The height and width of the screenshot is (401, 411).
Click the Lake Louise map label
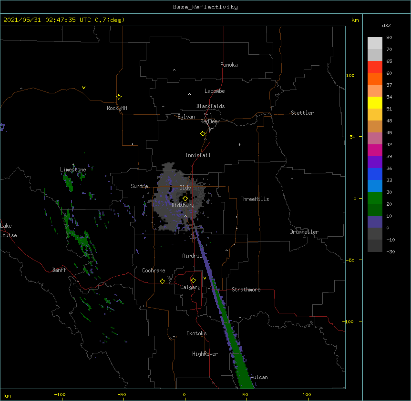coord(8,231)
